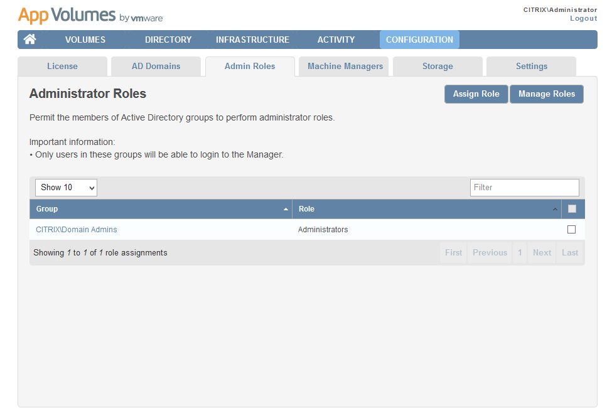Click the Assign Role button
The height and width of the screenshot is (408, 612).
[476, 94]
